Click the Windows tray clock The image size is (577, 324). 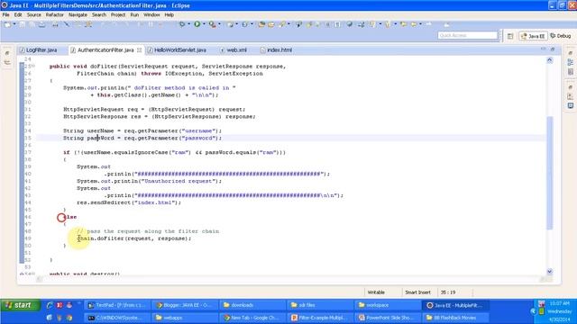point(560,311)
